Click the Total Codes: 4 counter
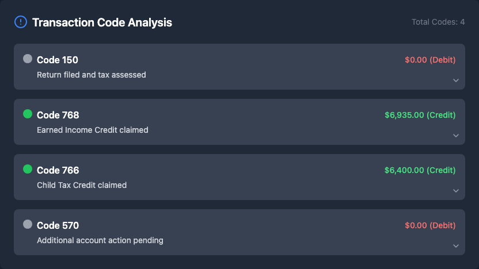 tap(438, 22)
